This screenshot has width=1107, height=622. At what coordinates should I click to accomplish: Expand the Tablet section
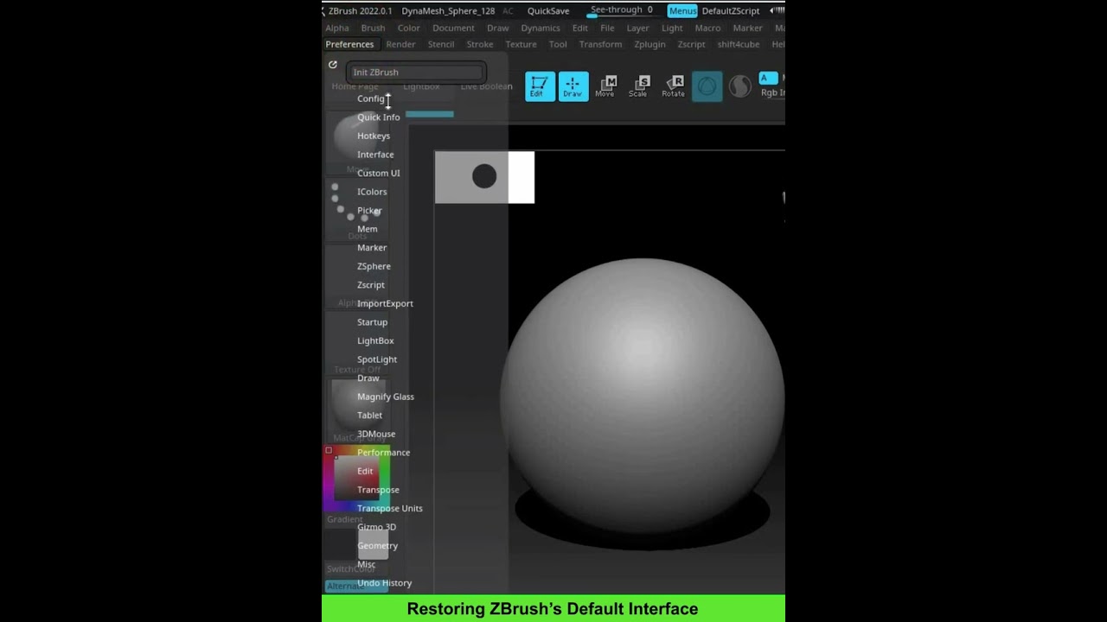(x=369, y=416)
